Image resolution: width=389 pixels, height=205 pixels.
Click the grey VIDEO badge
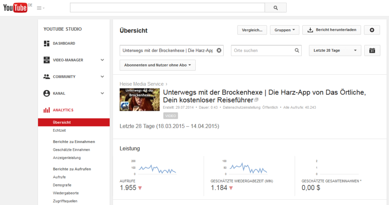171,116
